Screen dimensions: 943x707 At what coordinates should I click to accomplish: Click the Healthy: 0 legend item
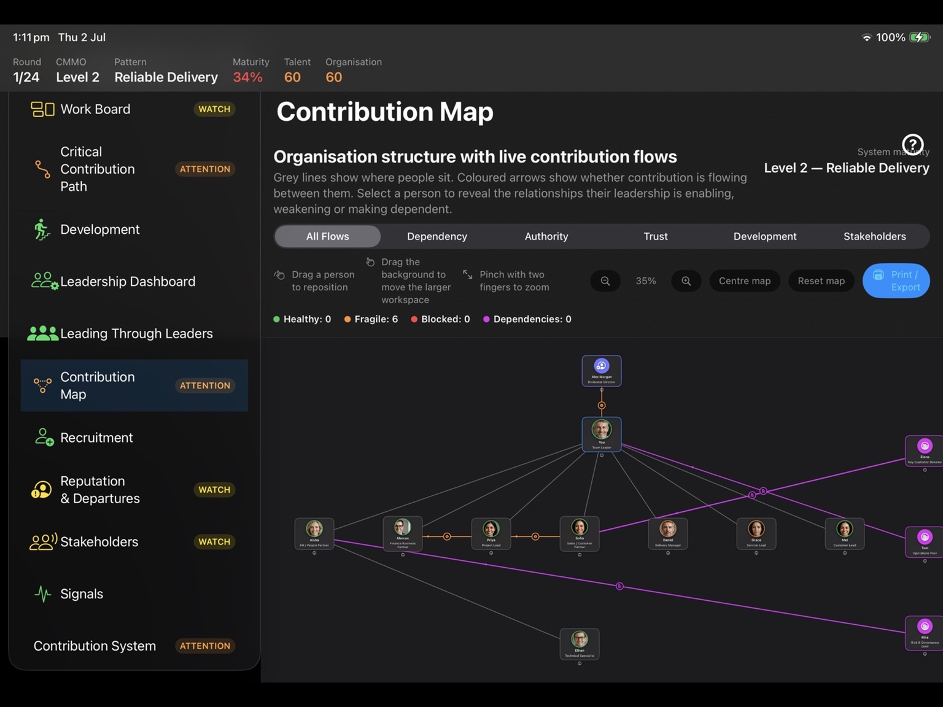[x=302, y=319]
